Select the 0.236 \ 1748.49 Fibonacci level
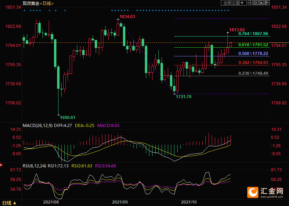This screenshot has height=206, width=289. [253, 73]
